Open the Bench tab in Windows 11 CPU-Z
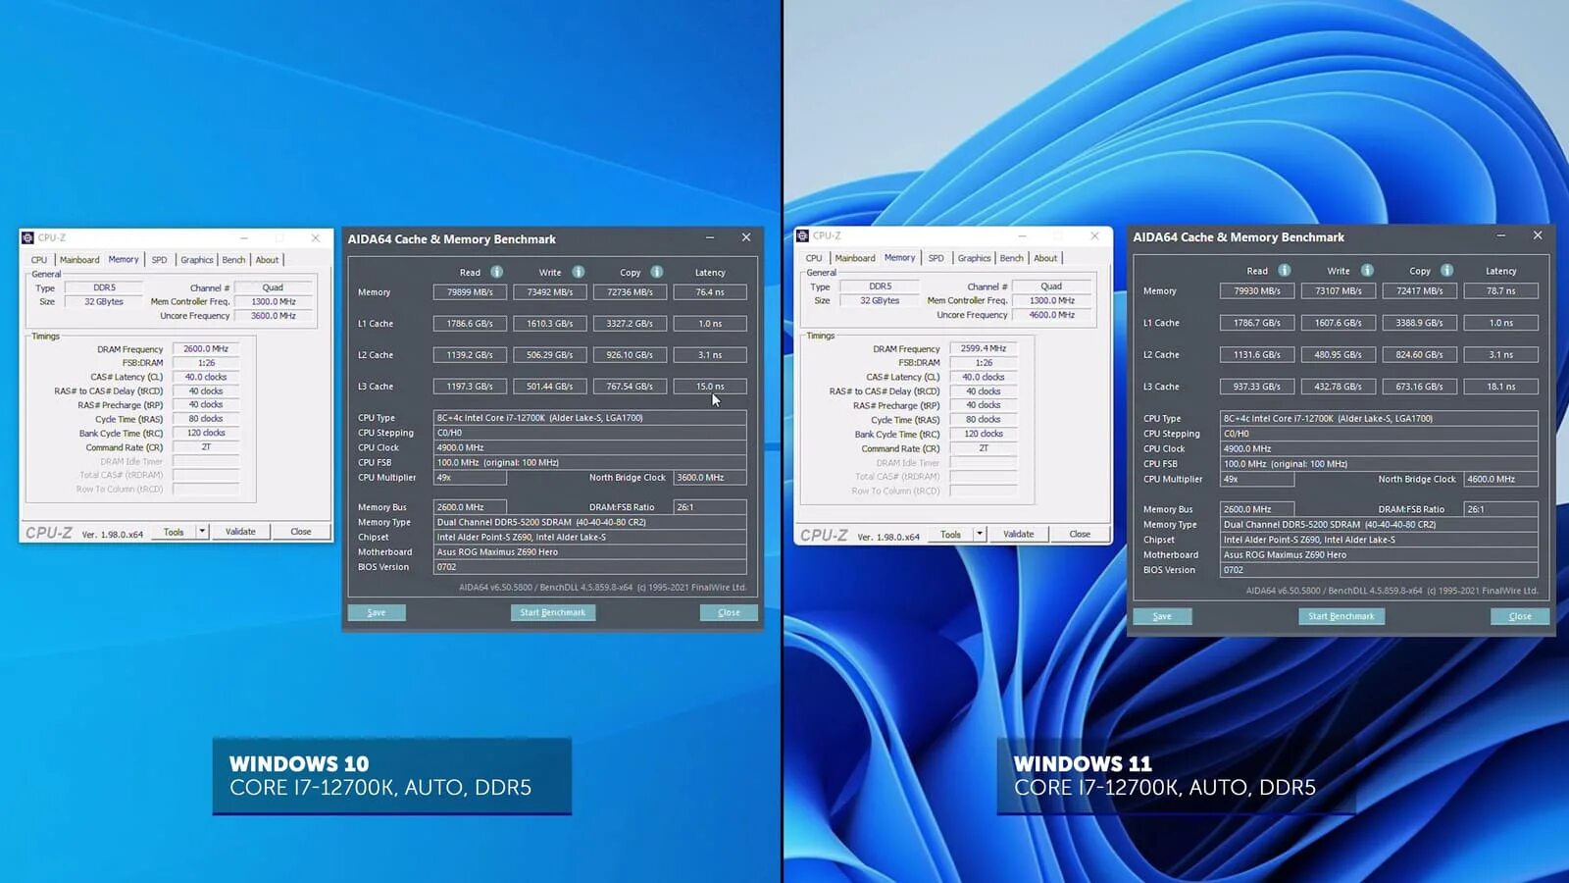Viewport: 1569px width, 883px height. [1011, 258]
